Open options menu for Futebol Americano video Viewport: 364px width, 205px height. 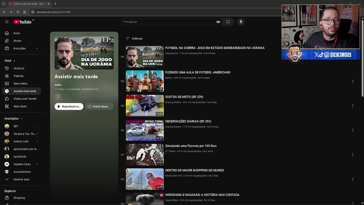point(353,81)
